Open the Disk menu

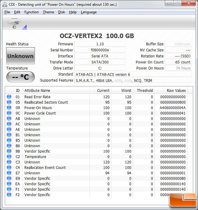(x=62, y=12)
